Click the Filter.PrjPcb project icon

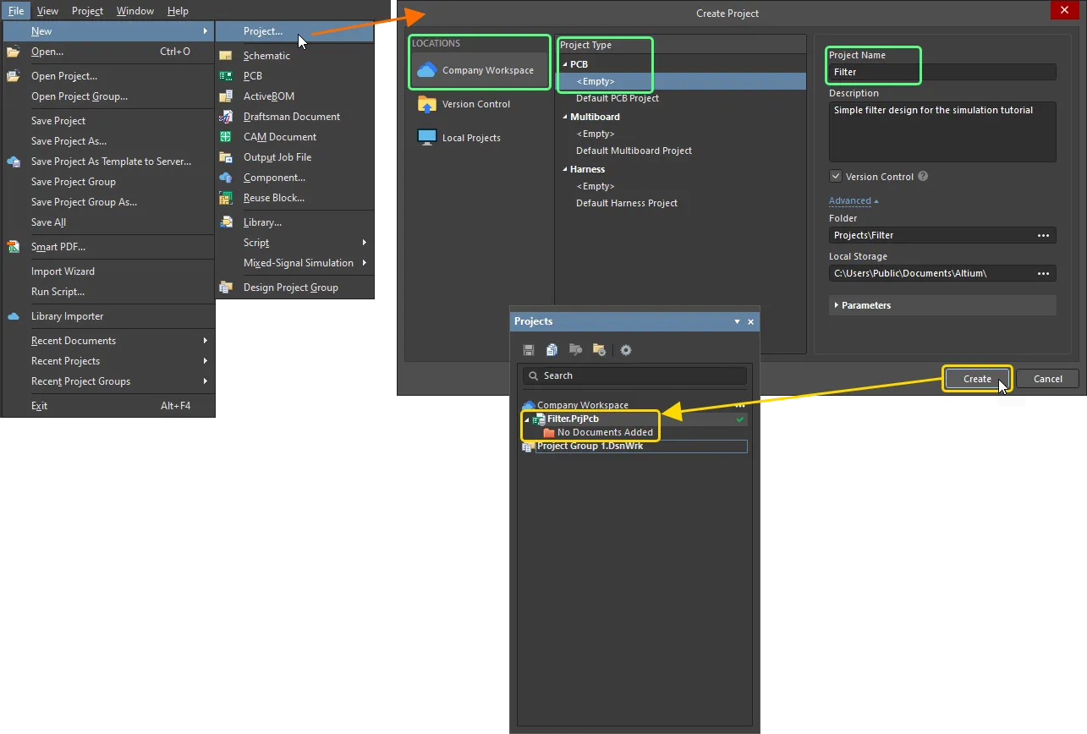tap(540, 419)
